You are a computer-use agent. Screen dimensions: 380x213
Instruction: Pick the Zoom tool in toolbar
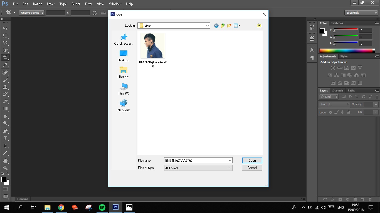pyautogui.click(x=5, y=168)
